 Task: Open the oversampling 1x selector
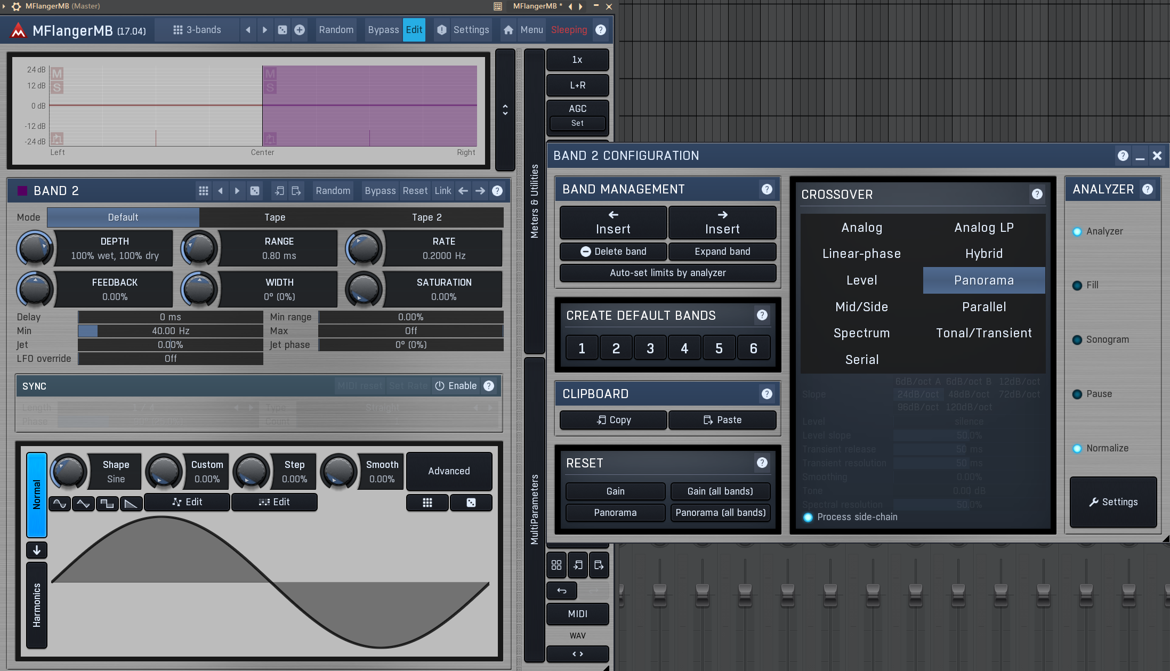[x=577, y=60]
